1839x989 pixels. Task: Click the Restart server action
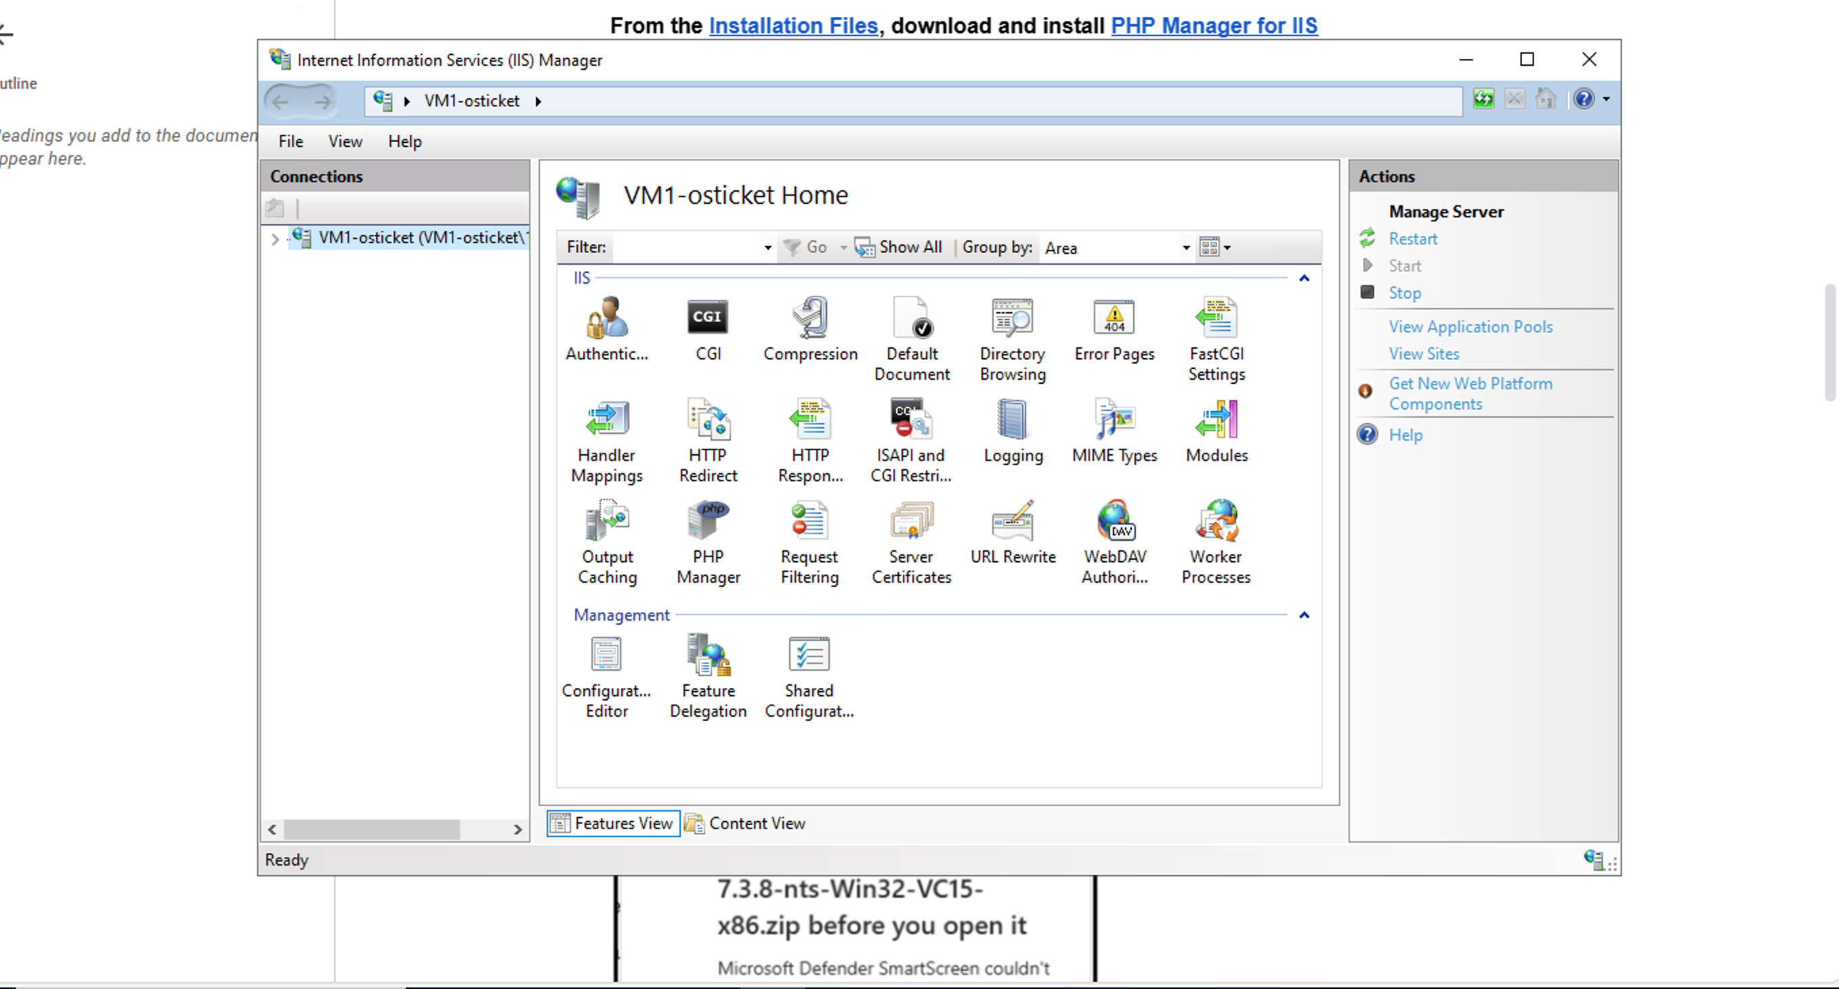(1412, 239)
